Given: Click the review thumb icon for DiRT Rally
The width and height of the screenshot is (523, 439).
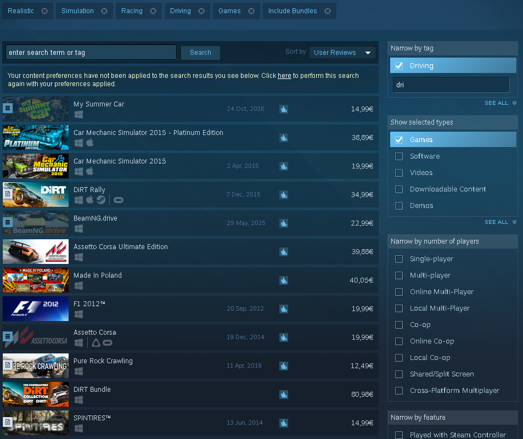Looking at the screenshot, I should click(284, 195).
